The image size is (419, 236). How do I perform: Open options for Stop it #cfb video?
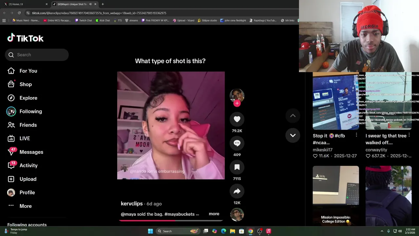[356, 135]
